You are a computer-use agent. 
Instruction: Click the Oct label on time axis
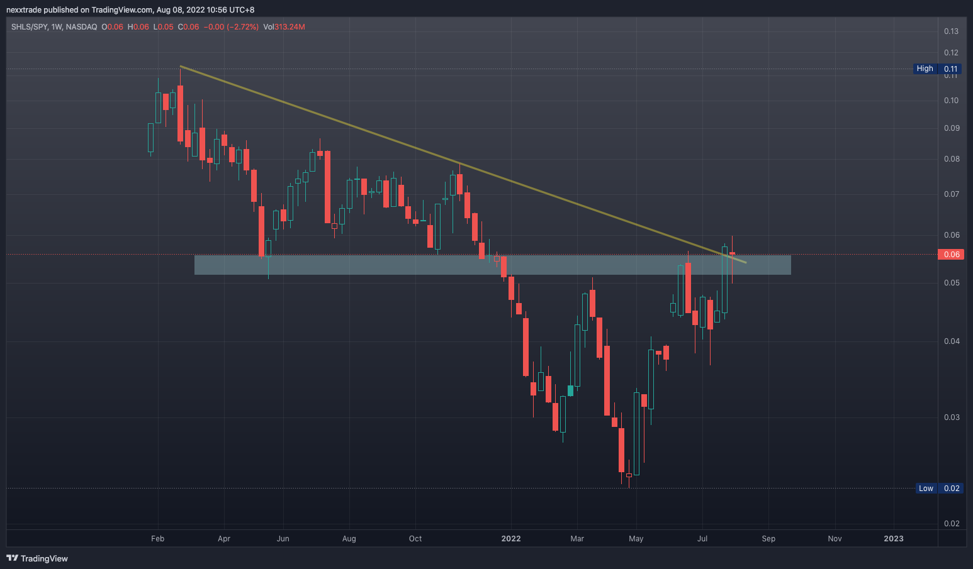pos(415,539)
